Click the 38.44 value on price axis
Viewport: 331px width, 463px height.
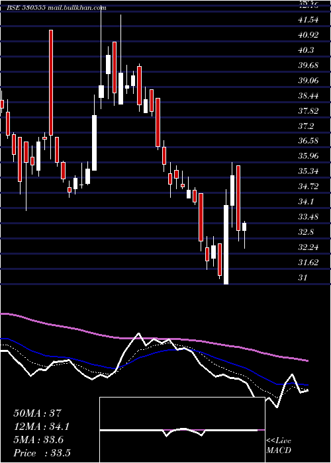coord(308,96)
